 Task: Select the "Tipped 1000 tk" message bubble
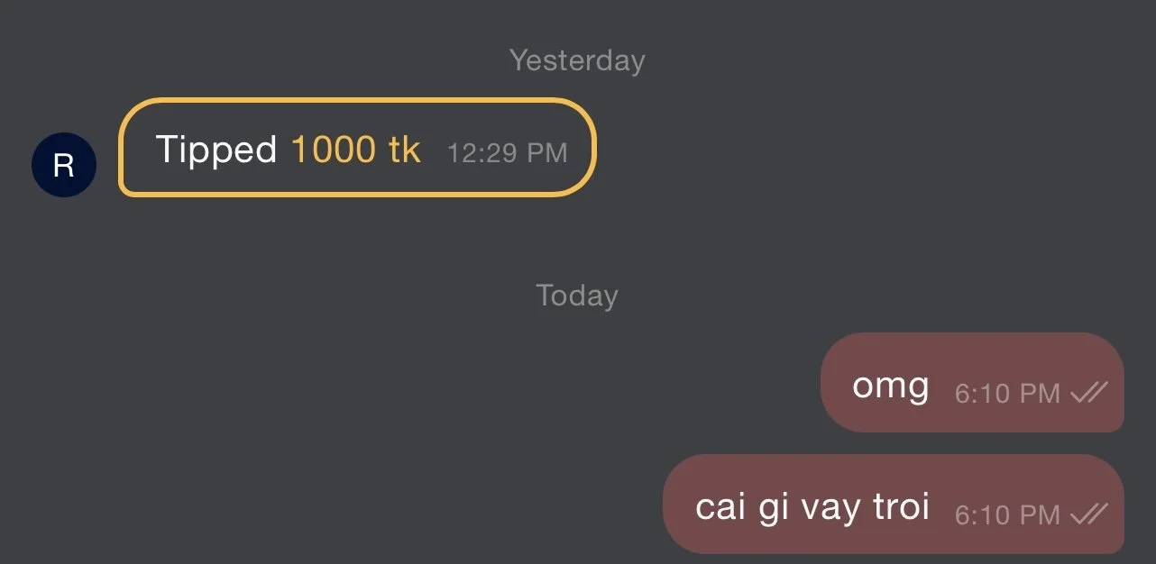click(x=357, y=147)
